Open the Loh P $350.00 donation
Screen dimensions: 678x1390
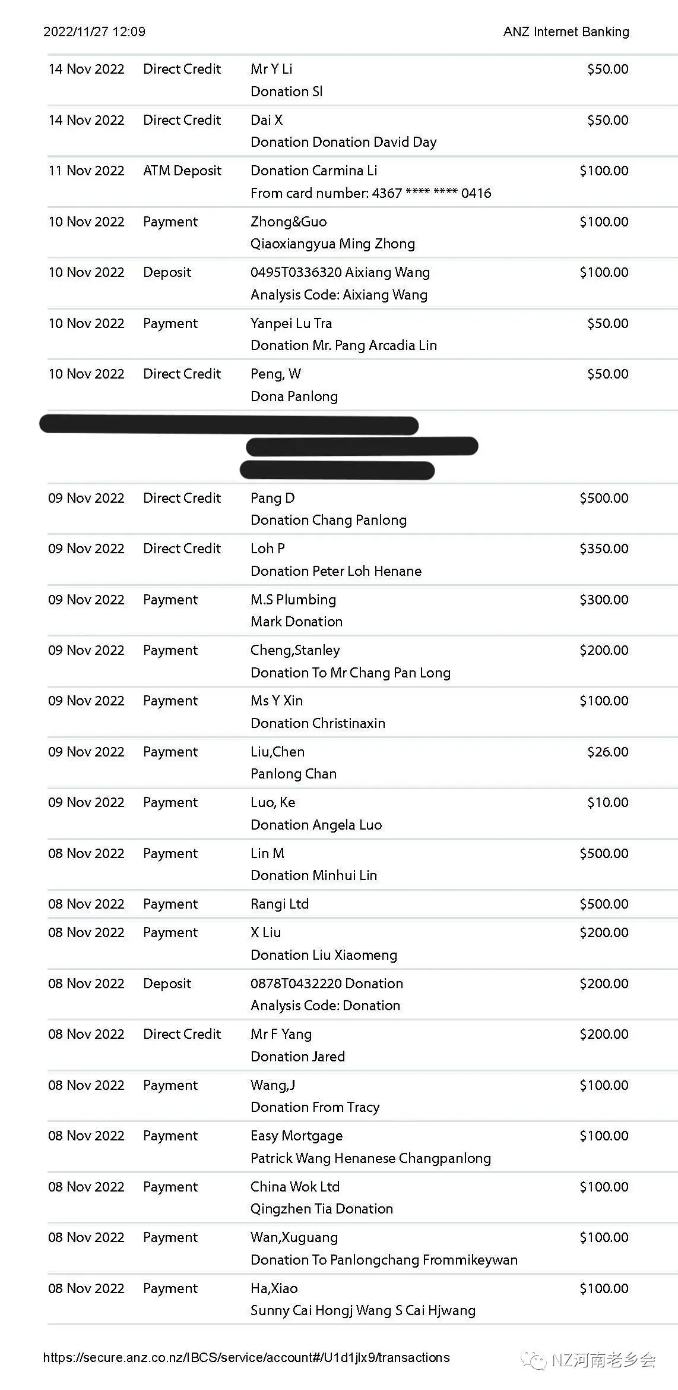click(362, 560)
